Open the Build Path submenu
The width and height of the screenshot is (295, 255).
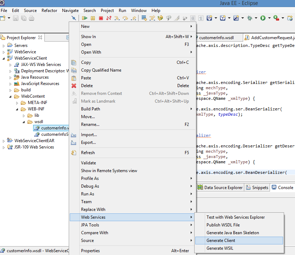tap(133, 109)
